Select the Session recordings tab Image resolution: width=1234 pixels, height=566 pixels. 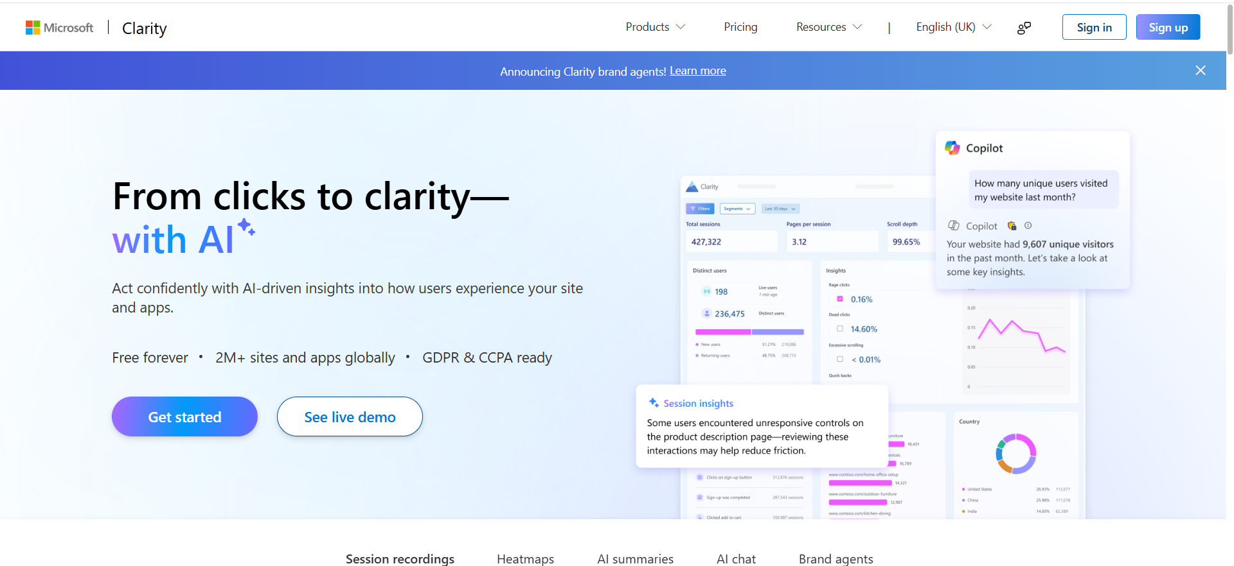[x=400, y=558]
